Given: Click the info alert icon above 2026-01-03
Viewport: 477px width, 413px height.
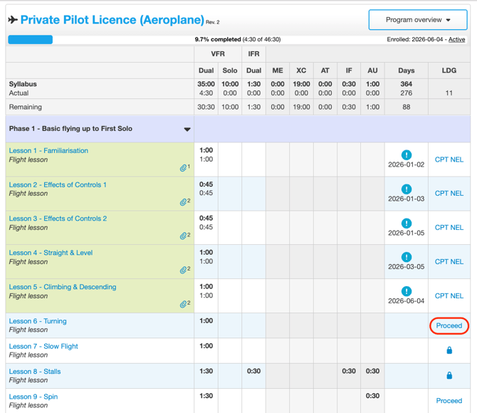Looking at the screenshot, I should click(x=407, y=189).
